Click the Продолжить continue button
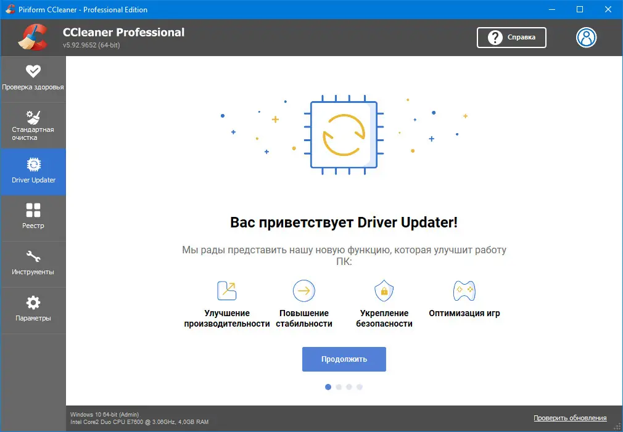The width and height of the screenshot is (623, 432). [344, 359]
